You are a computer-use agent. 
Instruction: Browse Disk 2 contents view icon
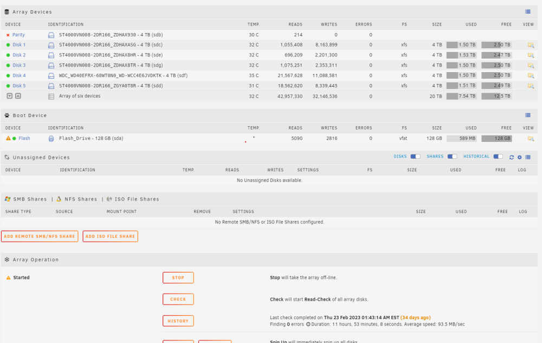pyautogui.click(x=531, y=55)
